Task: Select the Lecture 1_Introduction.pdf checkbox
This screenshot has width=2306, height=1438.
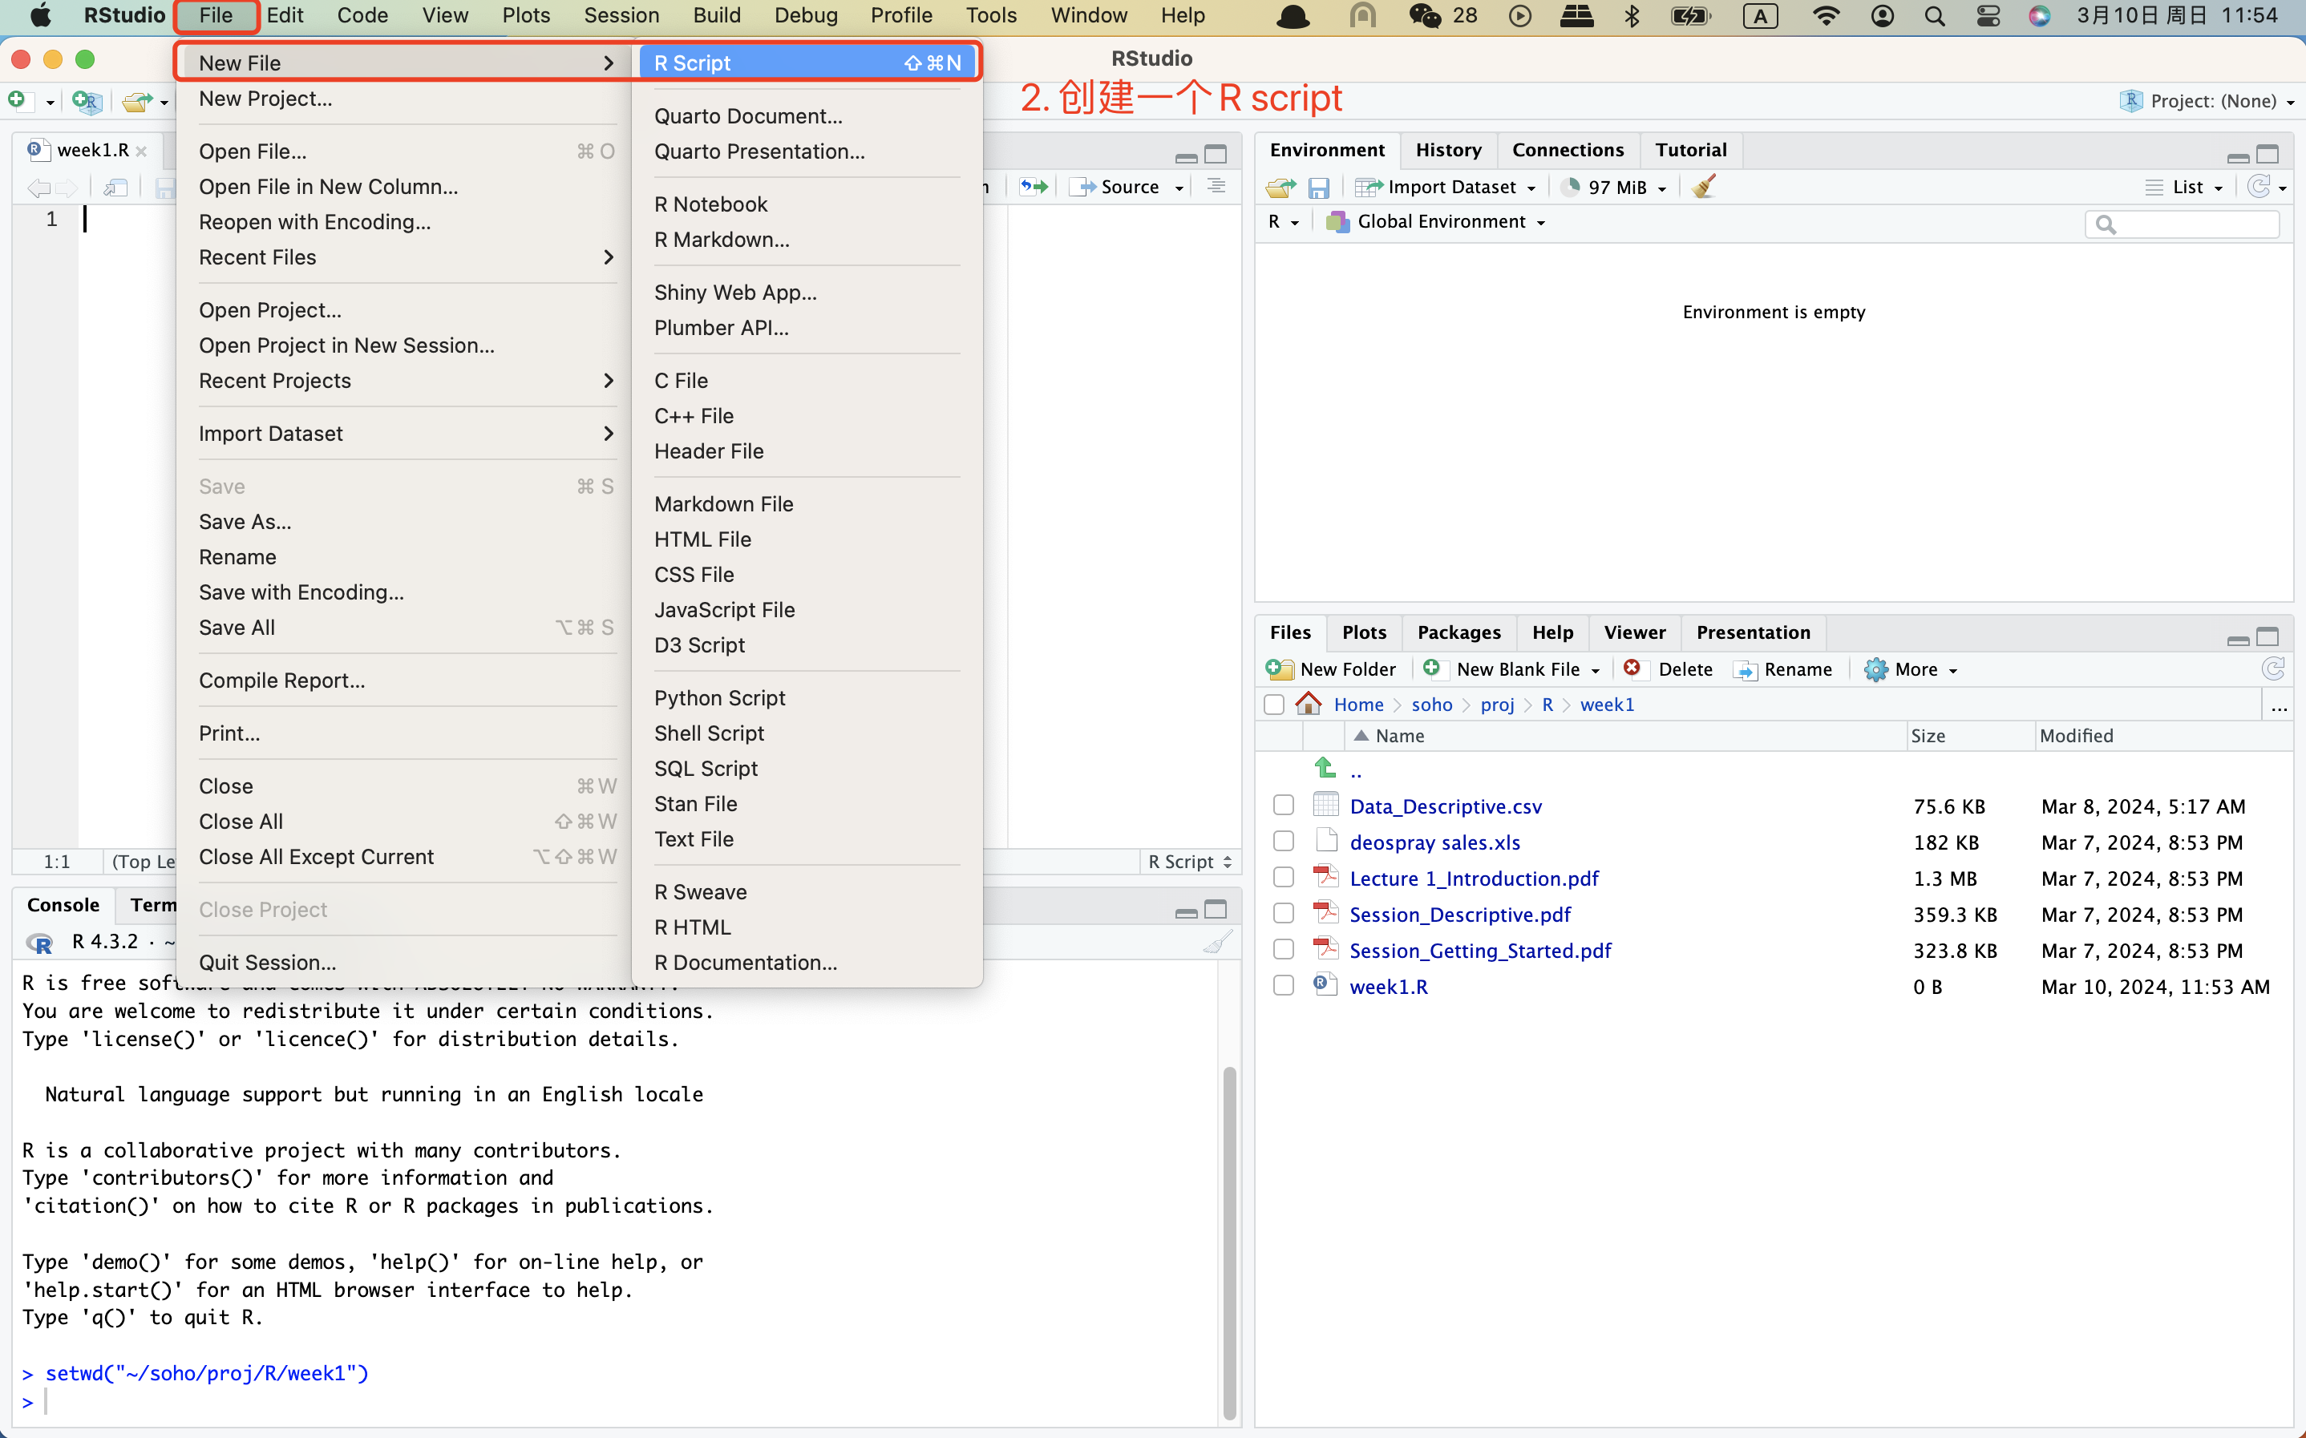Action: tap(1284, 878)
